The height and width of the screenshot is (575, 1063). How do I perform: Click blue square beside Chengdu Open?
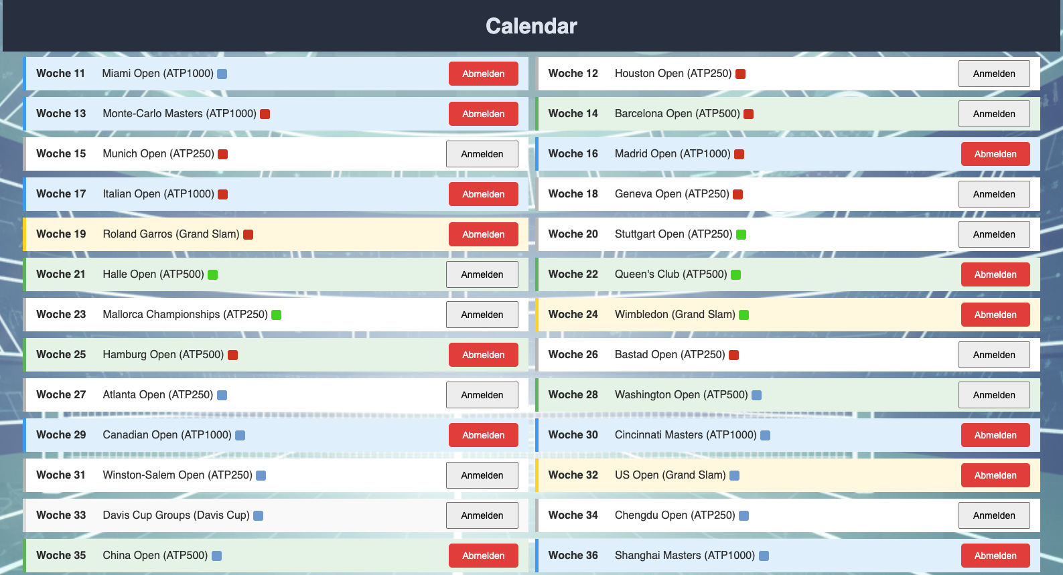[744, 516]
